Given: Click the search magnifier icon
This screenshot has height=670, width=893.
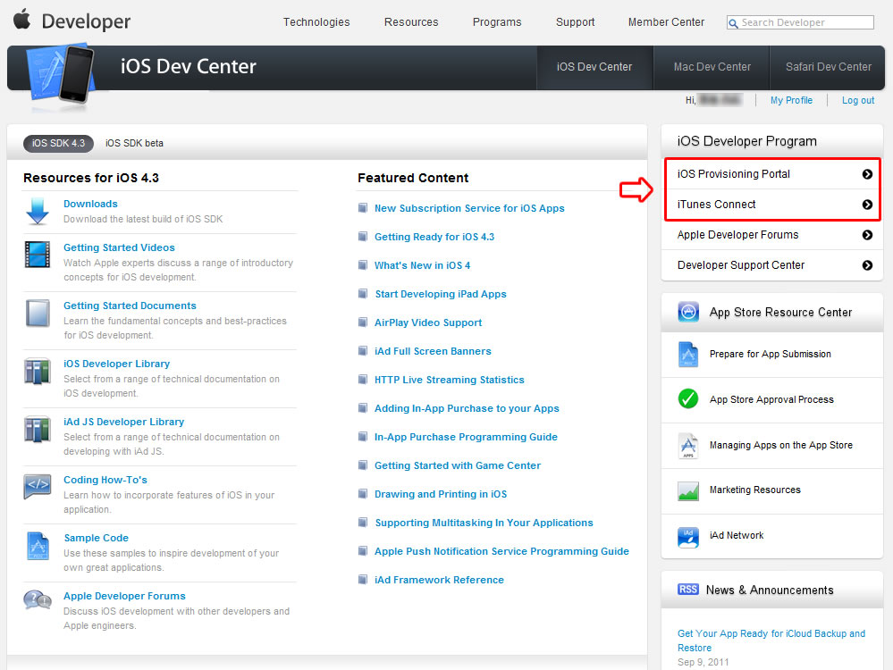Looking at the screenshot, I should 734,23.
